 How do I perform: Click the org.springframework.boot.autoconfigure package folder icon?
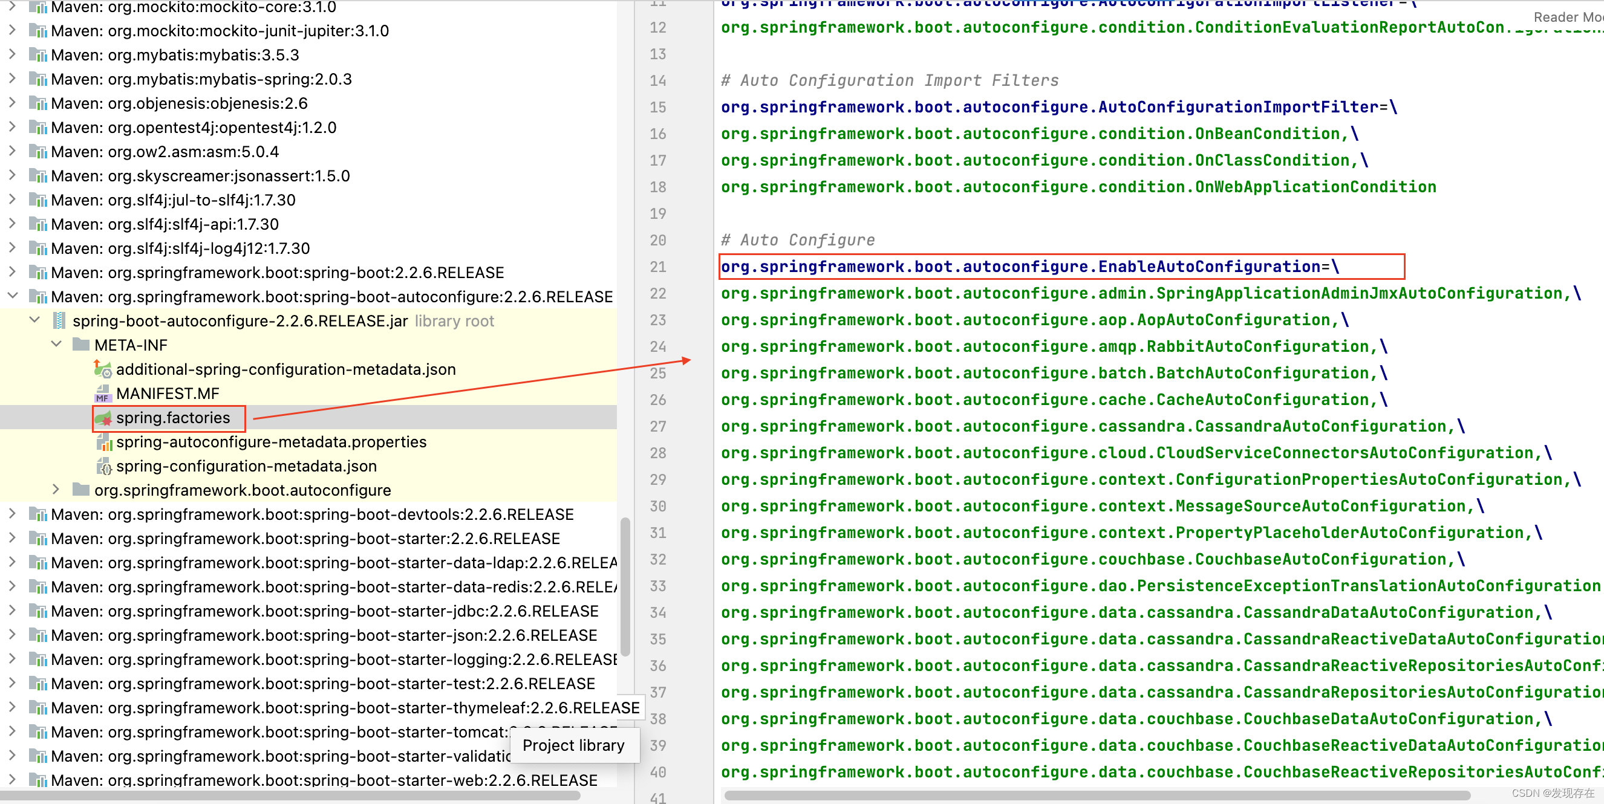tap(81, 490)
